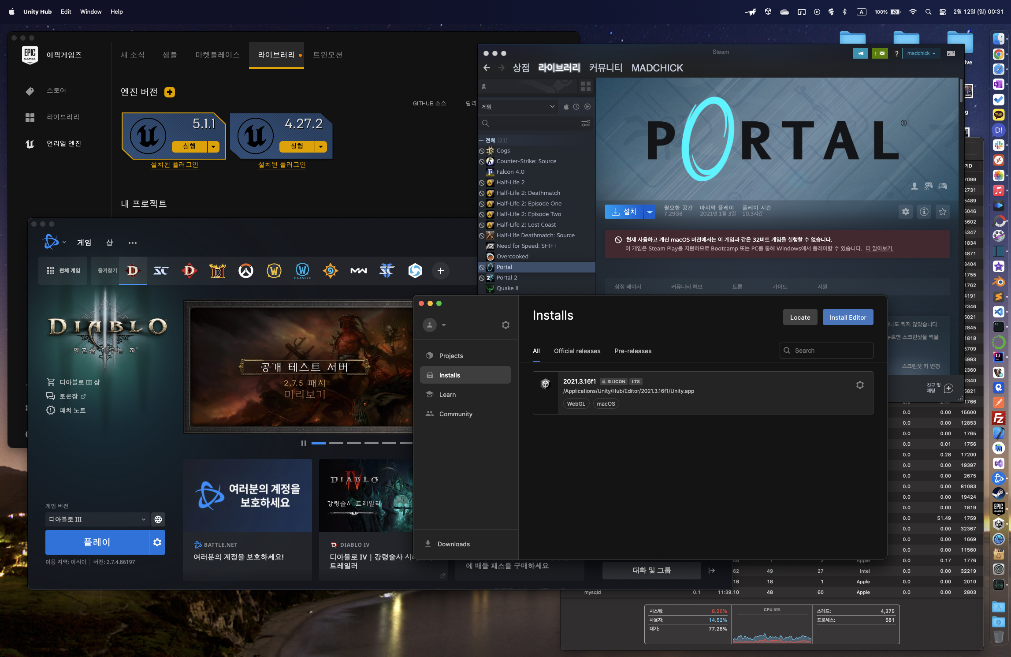Open the Diablo III game version dropdown
This screenshot has width=1011, height=657.
pyautogui.click(x=97, y=519)
